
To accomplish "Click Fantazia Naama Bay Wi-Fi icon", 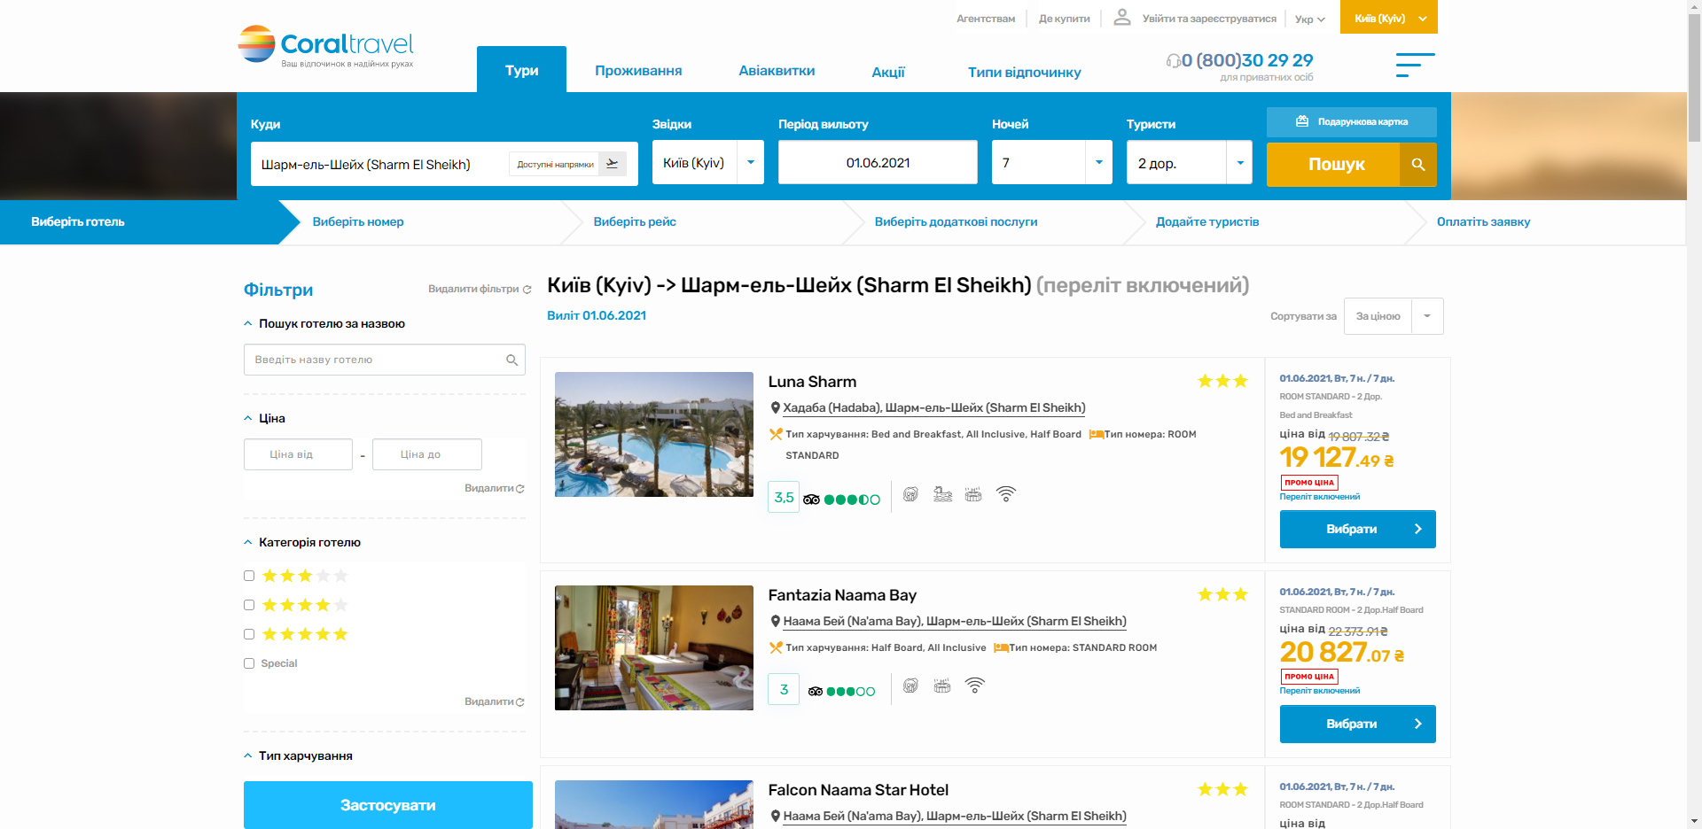I will coord(975,686).
